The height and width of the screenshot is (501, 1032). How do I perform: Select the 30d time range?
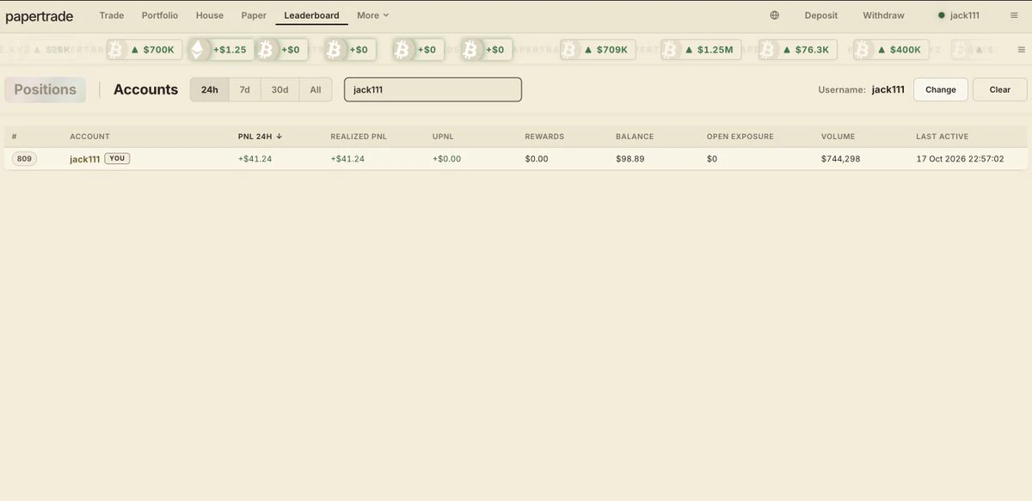[279, 89]
